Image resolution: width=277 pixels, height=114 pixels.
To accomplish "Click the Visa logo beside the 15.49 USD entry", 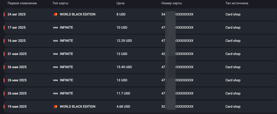I will tap(55, 67).
